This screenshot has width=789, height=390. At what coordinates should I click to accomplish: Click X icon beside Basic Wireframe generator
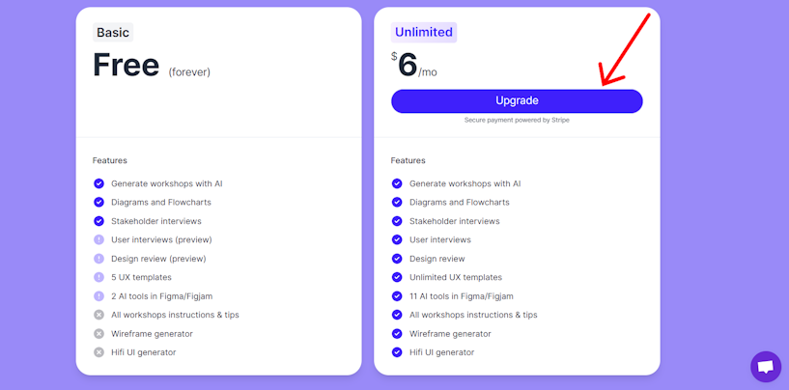pyautogui.click(x=99, y=334)
